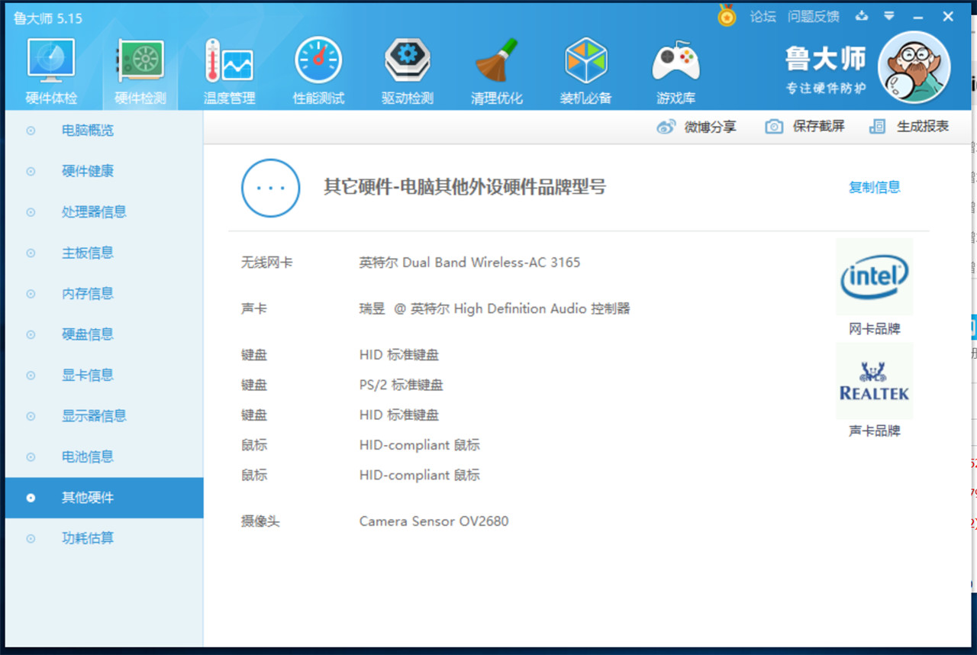
Task: Open 功耗估算 power estimate
Action: coord(104,538)
